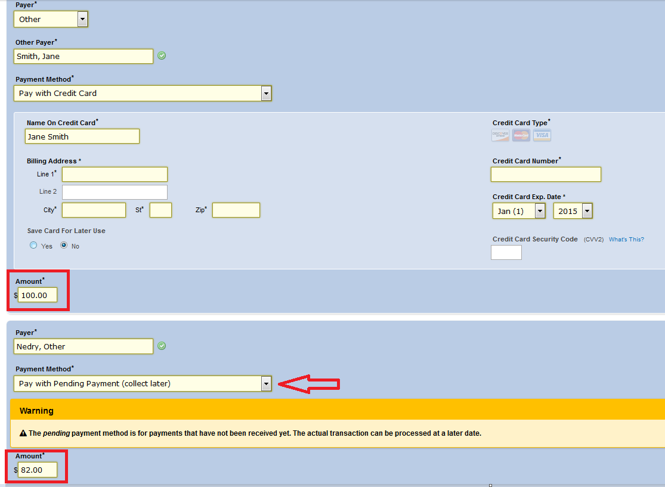
Task: Click green checkmark beside Smith, Jane
Action: 162,56
